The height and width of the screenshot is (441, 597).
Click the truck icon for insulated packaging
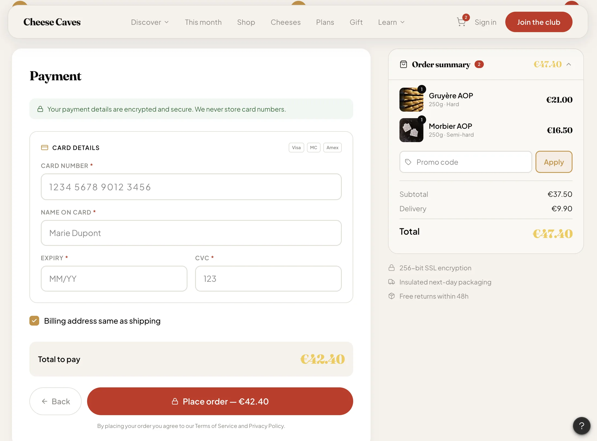point(392,282)
